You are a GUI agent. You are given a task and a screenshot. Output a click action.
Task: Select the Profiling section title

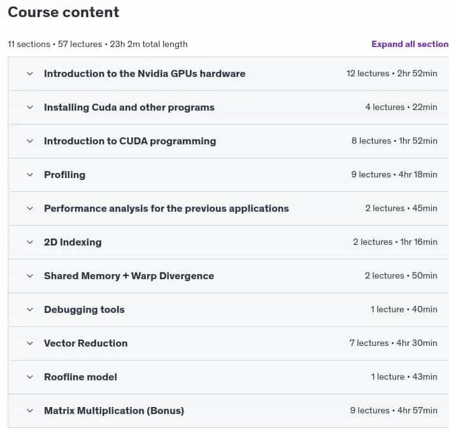click(x=65, y=175)
